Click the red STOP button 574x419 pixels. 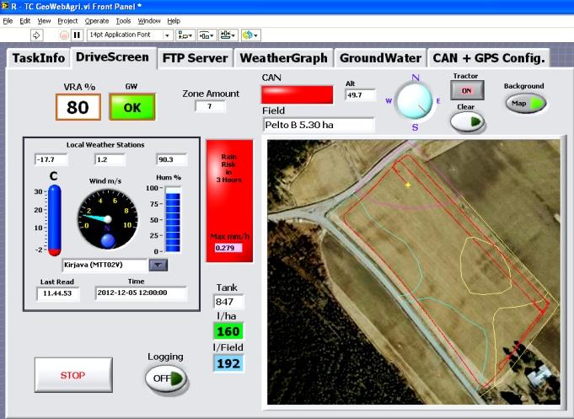tap(73, 375)
